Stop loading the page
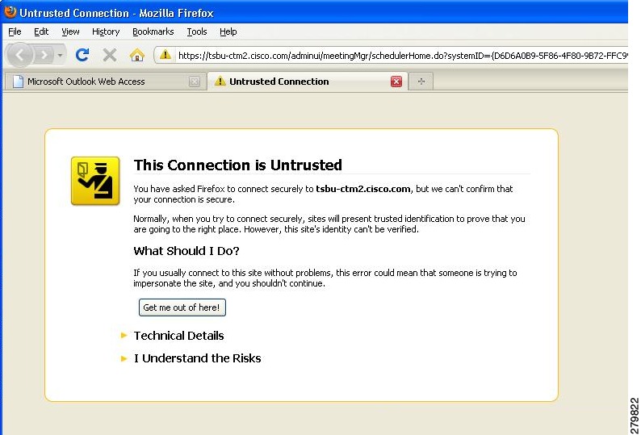The width and height of the screenshot is (641, 435). pos(110,55)
